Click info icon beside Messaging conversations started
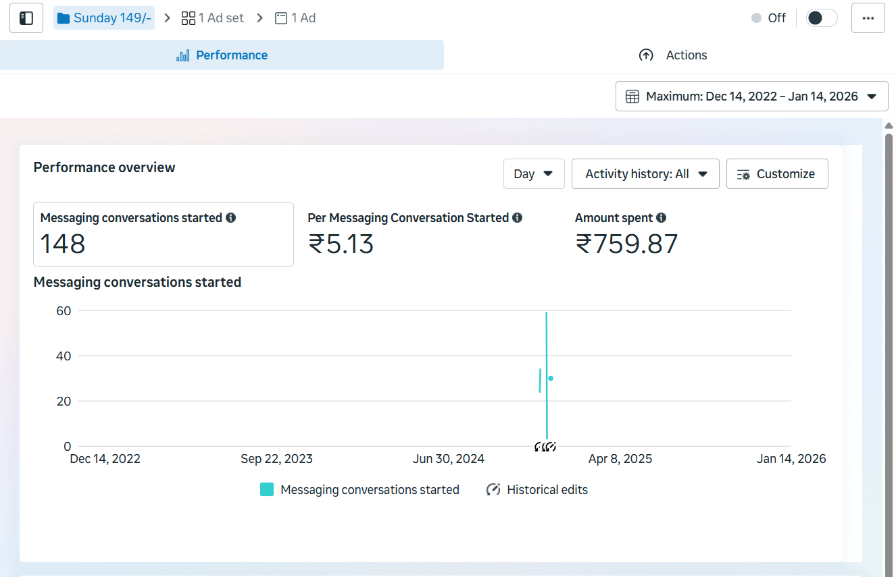This screenshot has width=896, height=577. [231, 218]
